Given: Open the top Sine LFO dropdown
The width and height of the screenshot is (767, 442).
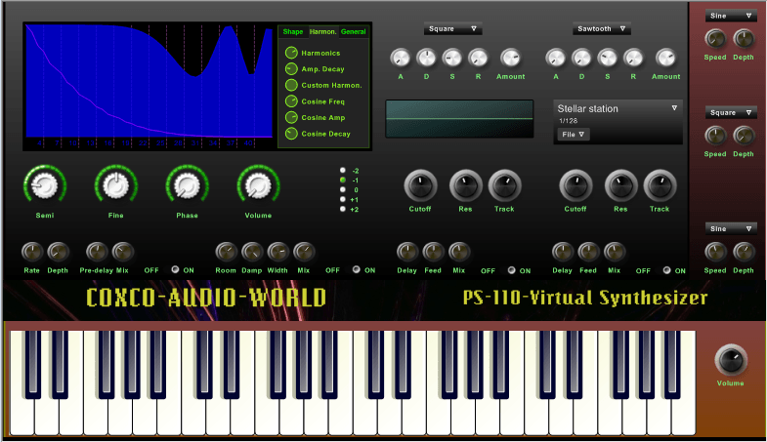Looking at the screenshot, I should [731, 17].
